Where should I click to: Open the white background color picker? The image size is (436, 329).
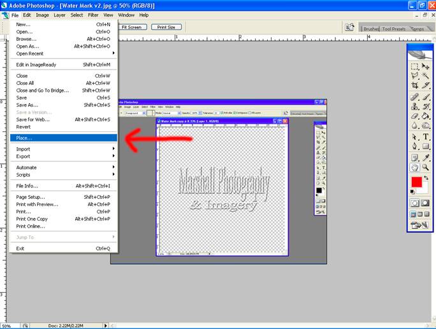tap(425, 190)
